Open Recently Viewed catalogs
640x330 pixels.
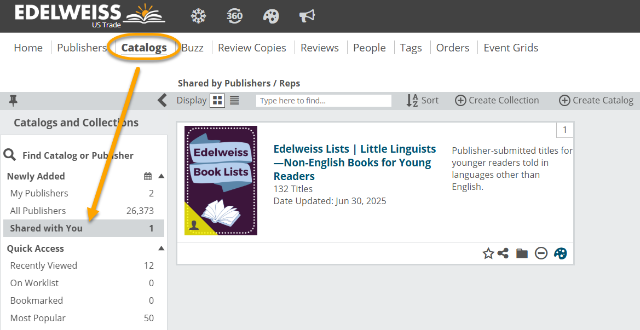(x=84, y=265)
